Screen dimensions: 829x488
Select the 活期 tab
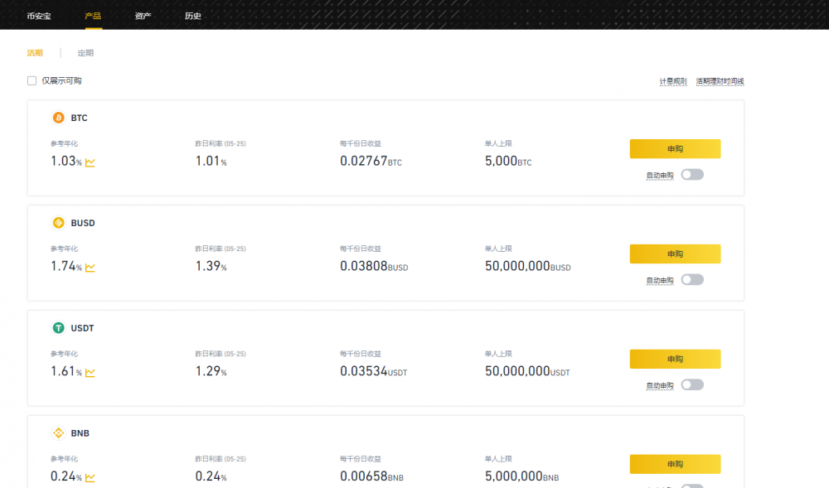(x=35, y=53)
